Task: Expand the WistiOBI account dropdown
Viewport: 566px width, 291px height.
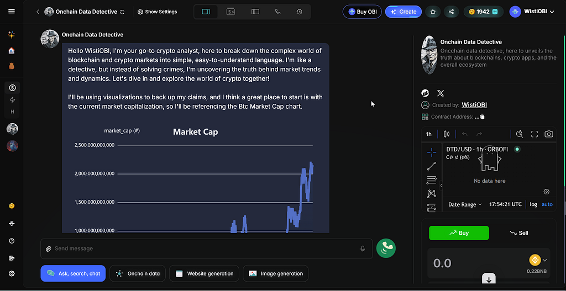Action: point(532,12)
